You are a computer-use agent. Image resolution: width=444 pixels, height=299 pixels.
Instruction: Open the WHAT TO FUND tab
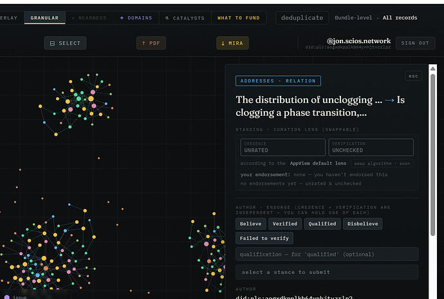click(239, 18)
